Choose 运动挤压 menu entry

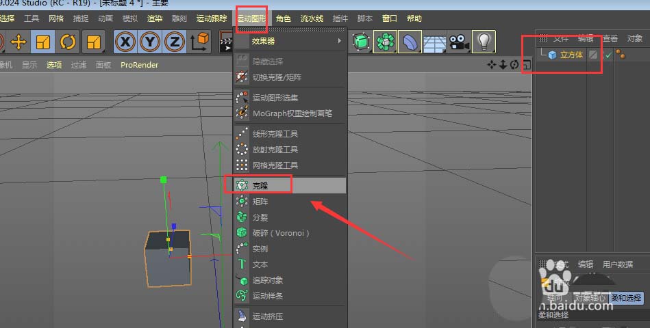(x=290, y=316)
